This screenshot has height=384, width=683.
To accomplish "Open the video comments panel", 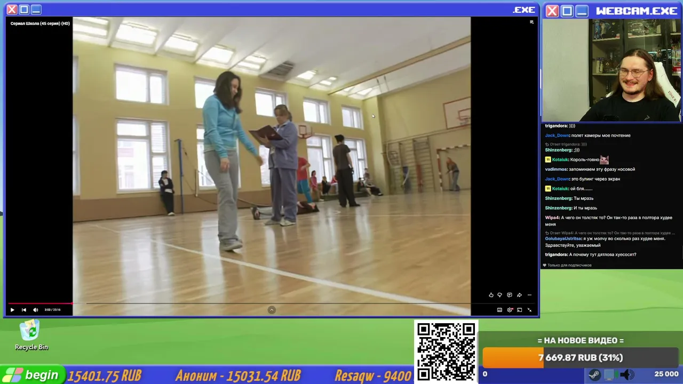I will click(x=510, y=295).
